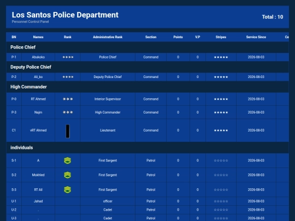The image size is (295, 221).
Task: Click the Administrative Rank column header
Action: tap(108, 37)
